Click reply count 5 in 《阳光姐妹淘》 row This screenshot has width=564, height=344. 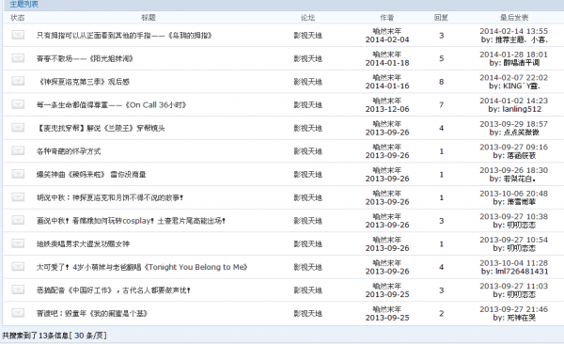click(442, 58)
